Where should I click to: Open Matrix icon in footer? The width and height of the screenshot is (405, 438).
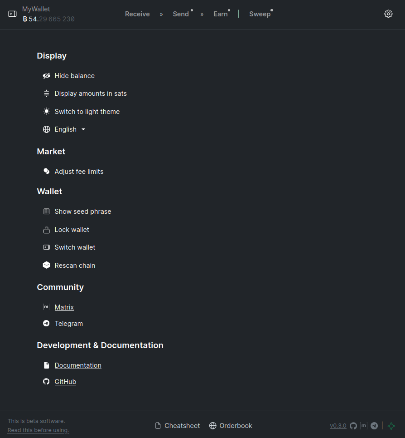point(363,426)
